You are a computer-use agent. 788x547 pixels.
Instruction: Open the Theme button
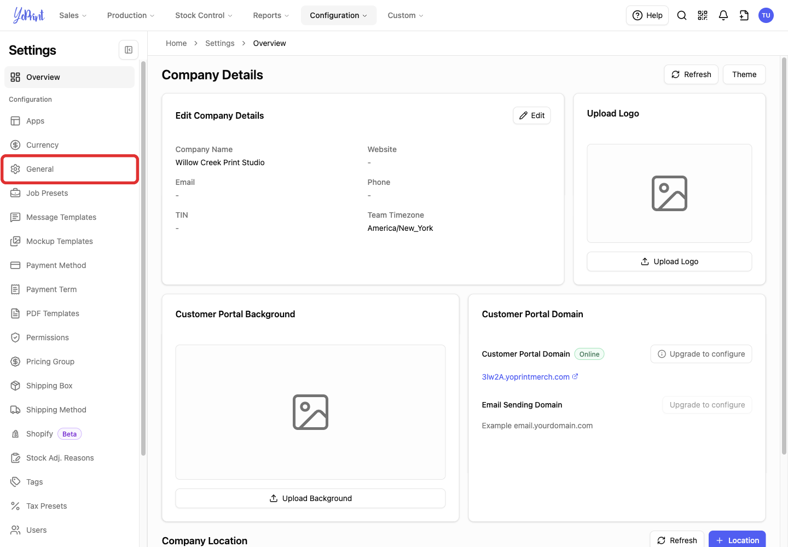tap(744, 74)
